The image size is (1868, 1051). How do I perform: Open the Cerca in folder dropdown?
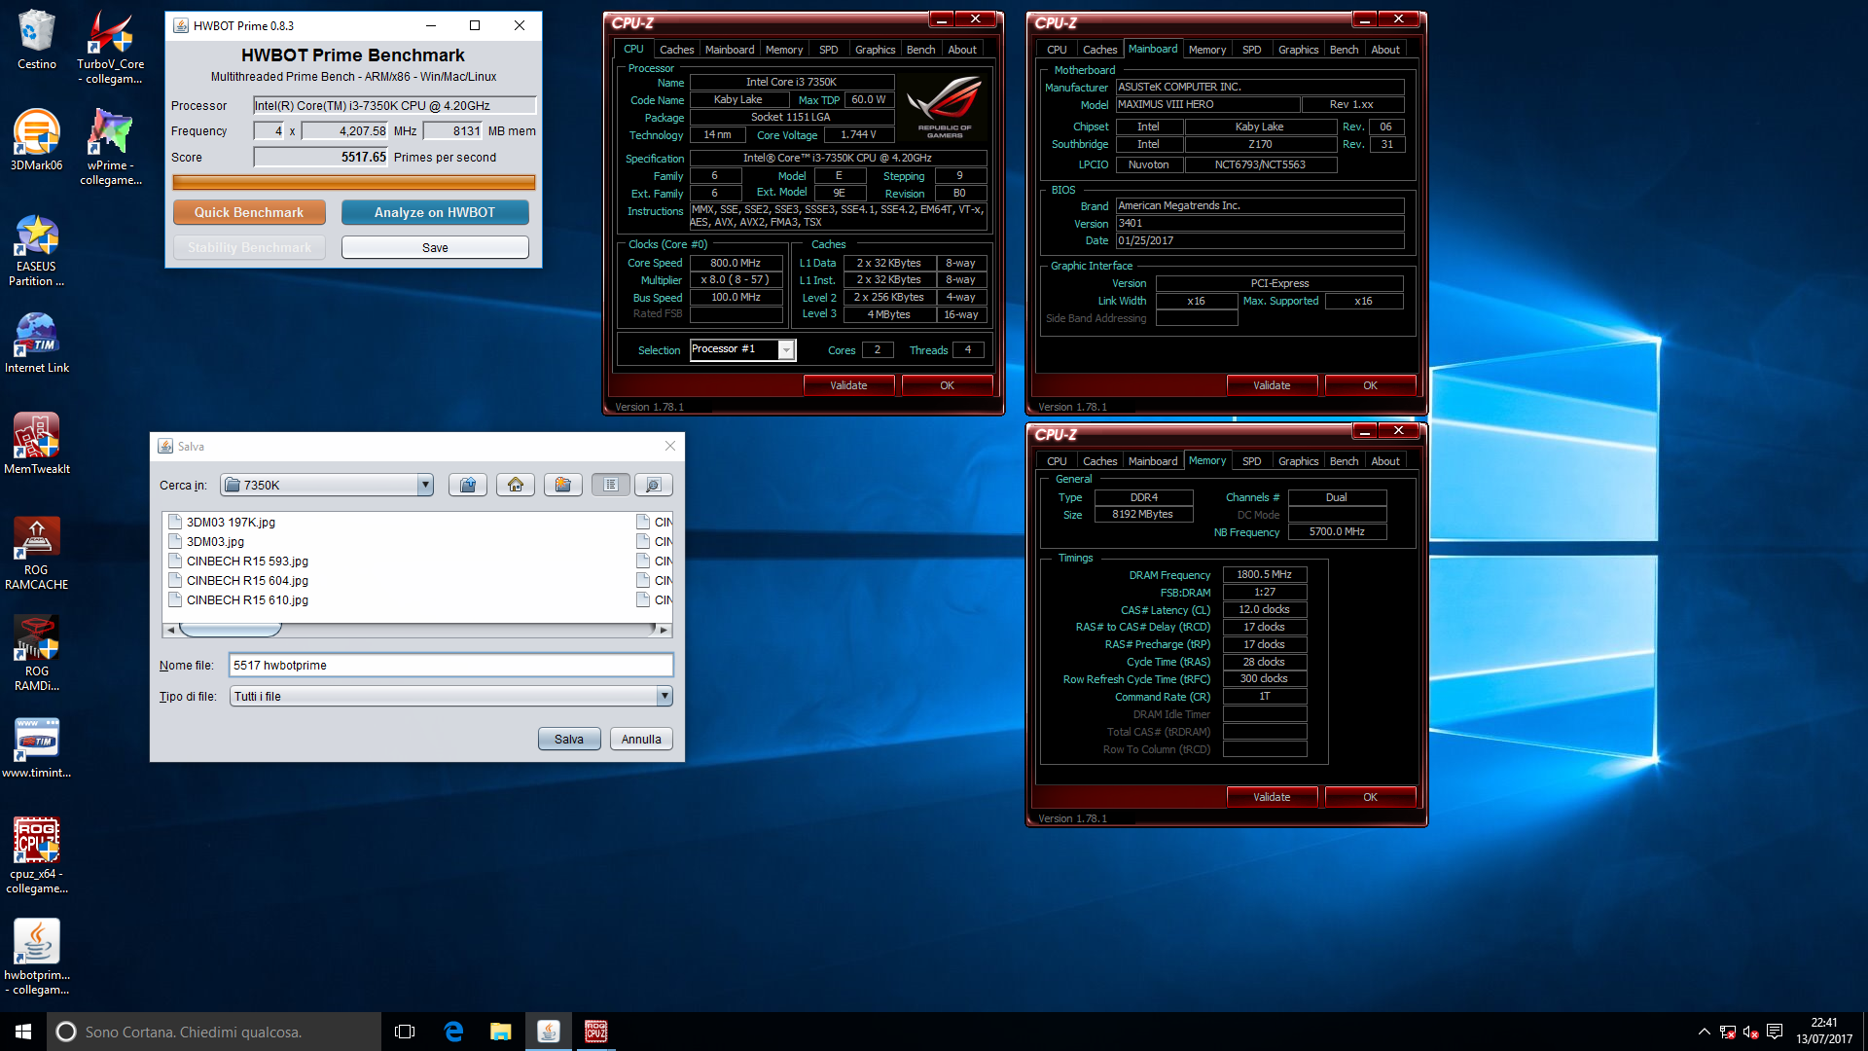click(424, 485)
